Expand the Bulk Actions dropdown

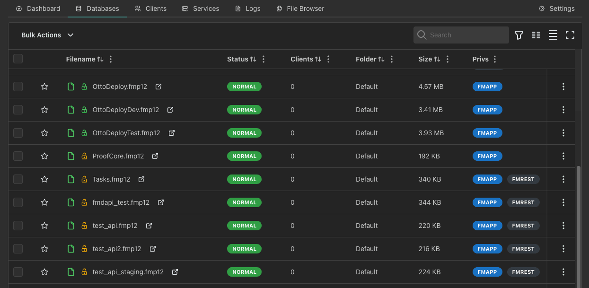tap(47, 35)
